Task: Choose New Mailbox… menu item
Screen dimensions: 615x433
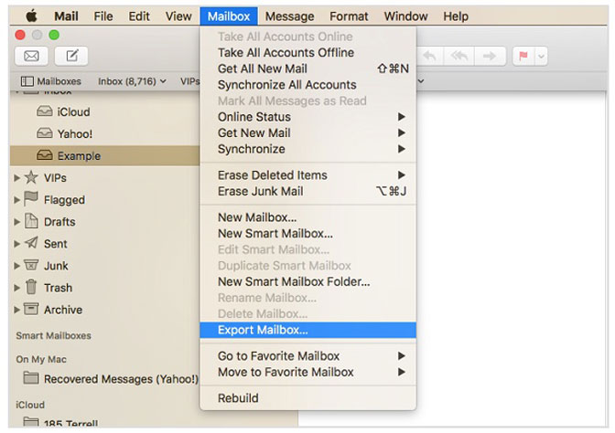Action: click(307, 217)
